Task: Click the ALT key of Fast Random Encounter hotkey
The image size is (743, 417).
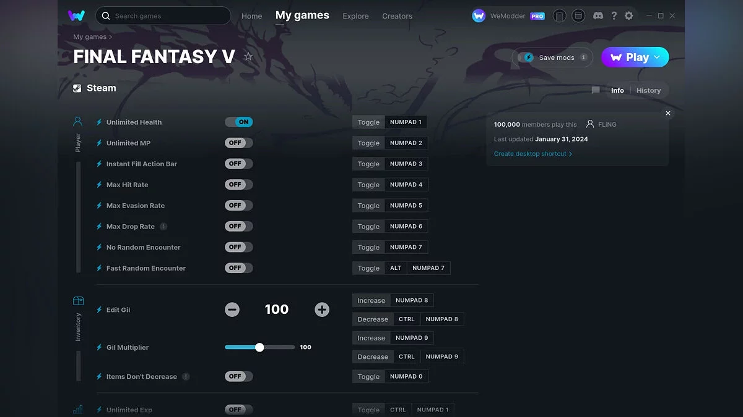Action: pyautogui.click(x=396, y=268)
